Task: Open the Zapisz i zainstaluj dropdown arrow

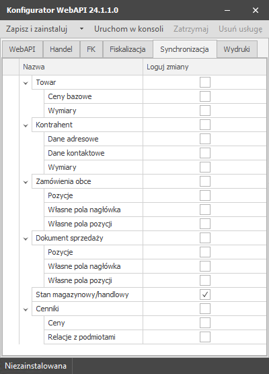Action: point(81,29)
